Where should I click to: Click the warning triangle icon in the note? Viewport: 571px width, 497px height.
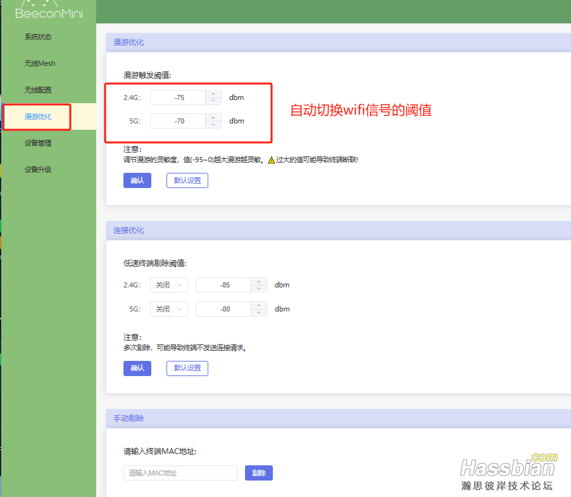(272, 160)
